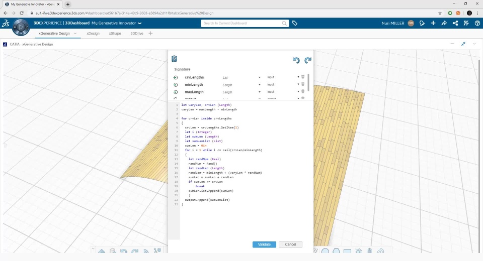Image resolution: width=483 pixels, height=261 pixels.
Task: Open the Help question mark icon
Action: [477, 23]
